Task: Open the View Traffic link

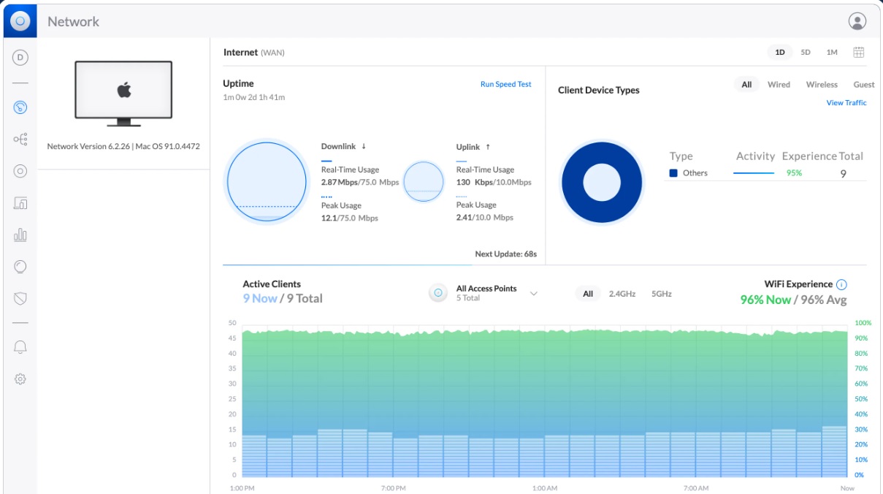Action: tap(846, 103)
